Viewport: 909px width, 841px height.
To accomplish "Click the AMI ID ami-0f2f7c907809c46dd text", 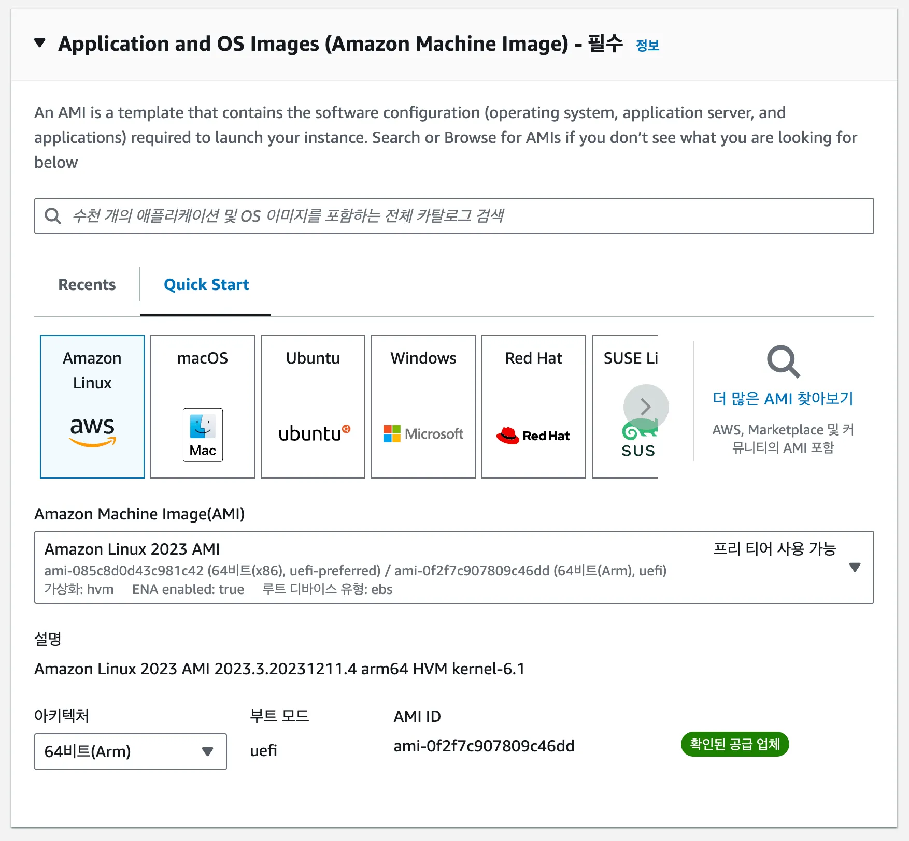I will click(x=484, y=746).
